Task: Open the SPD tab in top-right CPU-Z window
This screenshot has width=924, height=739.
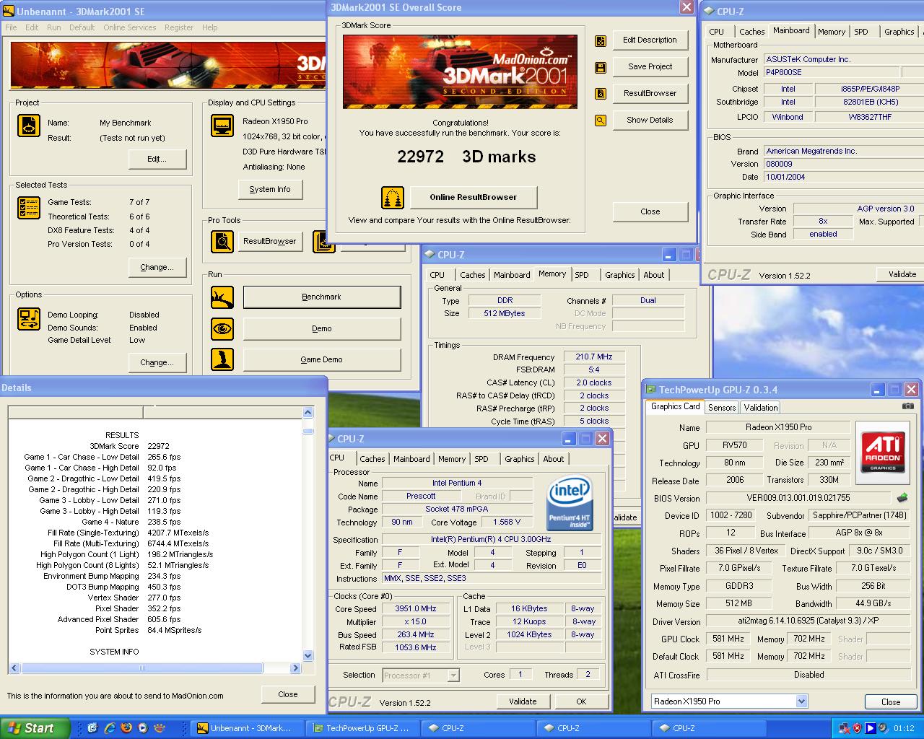Action: pos(861,32)
